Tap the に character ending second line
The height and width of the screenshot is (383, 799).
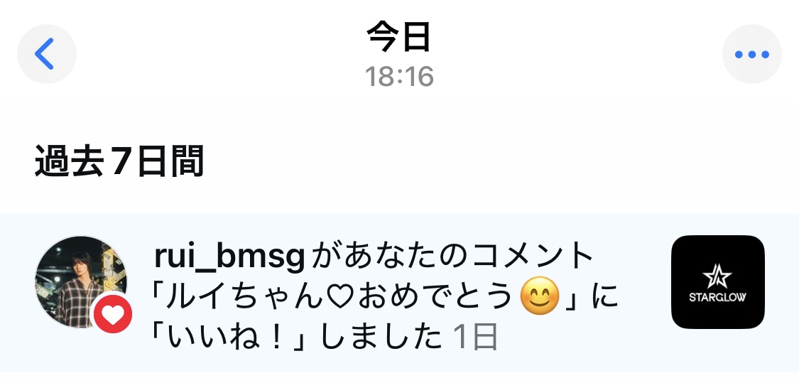[x=604, y=297]
